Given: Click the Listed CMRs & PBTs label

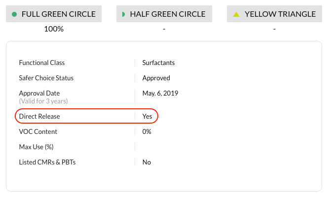Looking at the screenshot, I should (47, 162).
